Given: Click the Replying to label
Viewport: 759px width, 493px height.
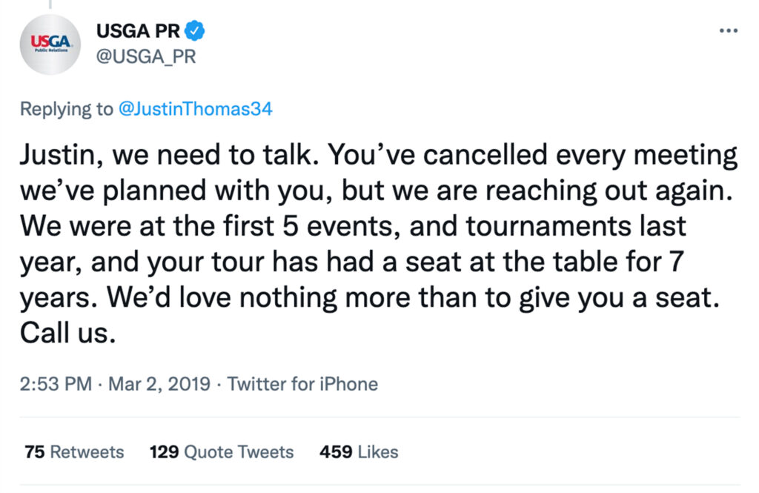Looking at the screenshot, I should pos(66,108).
